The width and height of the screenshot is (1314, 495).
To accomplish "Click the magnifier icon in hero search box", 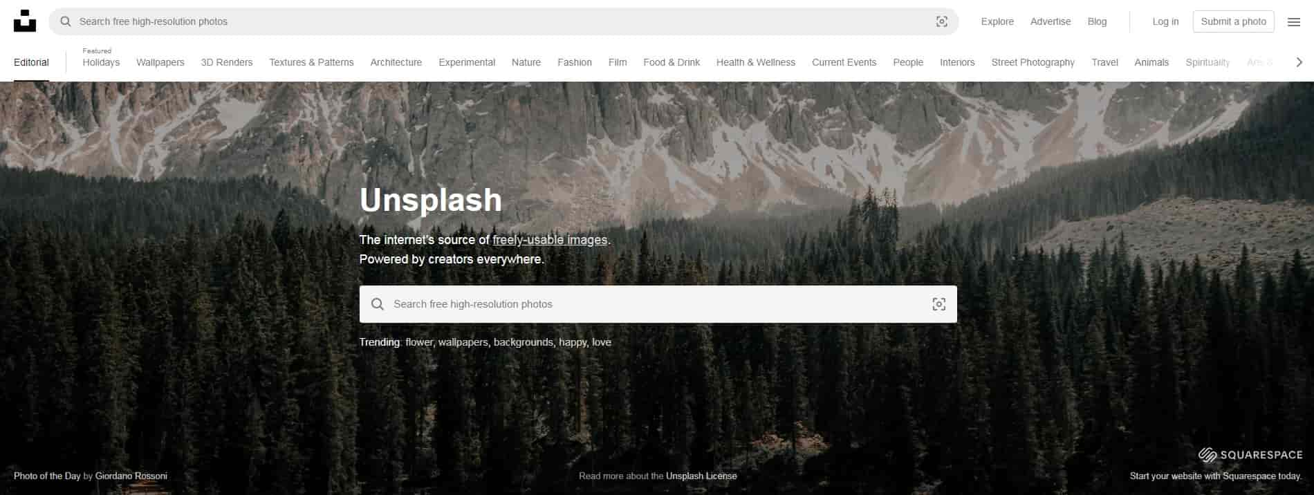I will click(378, 304).
